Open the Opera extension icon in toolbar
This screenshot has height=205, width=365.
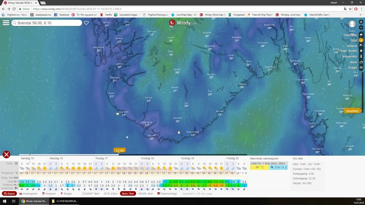pos(356,9)
